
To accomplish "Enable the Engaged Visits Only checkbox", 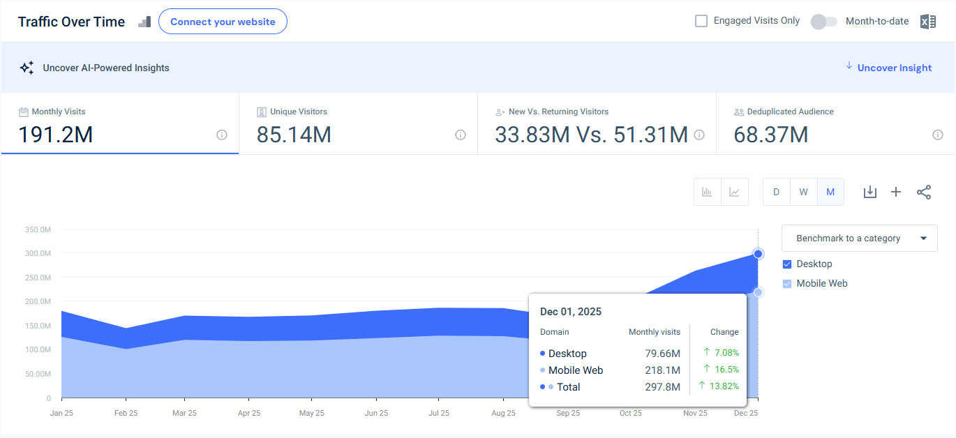I will [x=701, y=20].
